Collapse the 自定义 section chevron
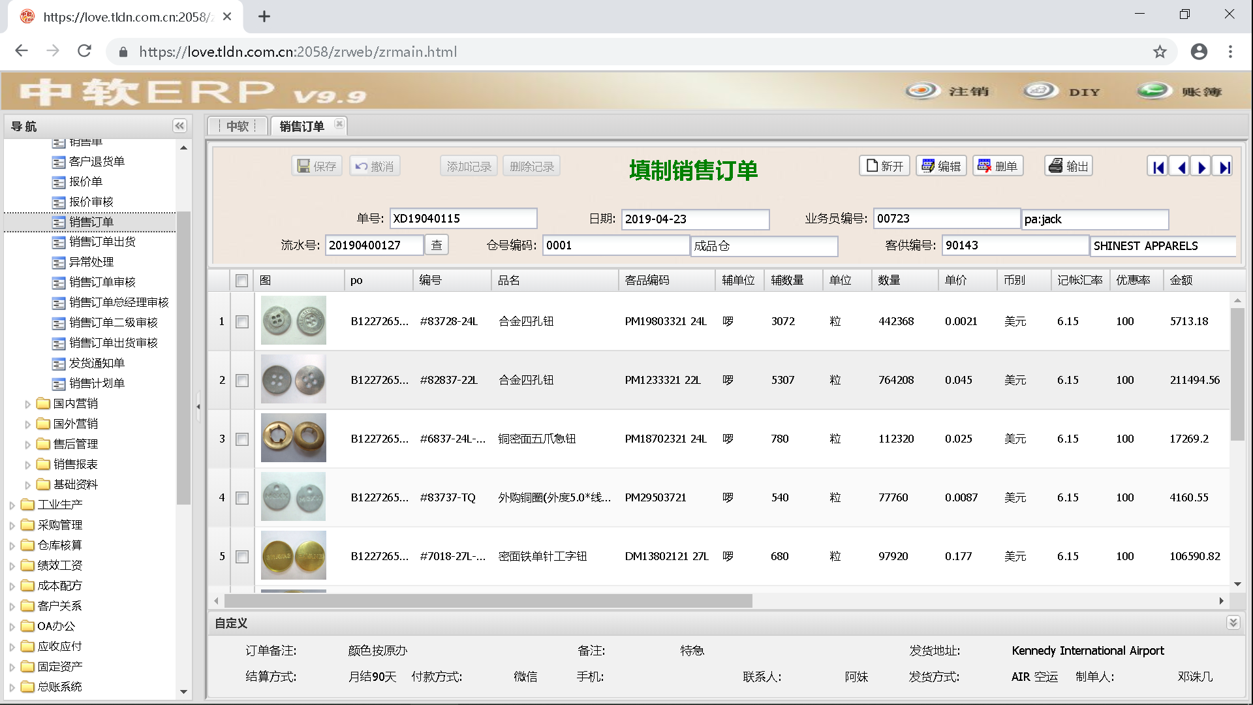The image size is (1253, 705). tap(1233, 623)
